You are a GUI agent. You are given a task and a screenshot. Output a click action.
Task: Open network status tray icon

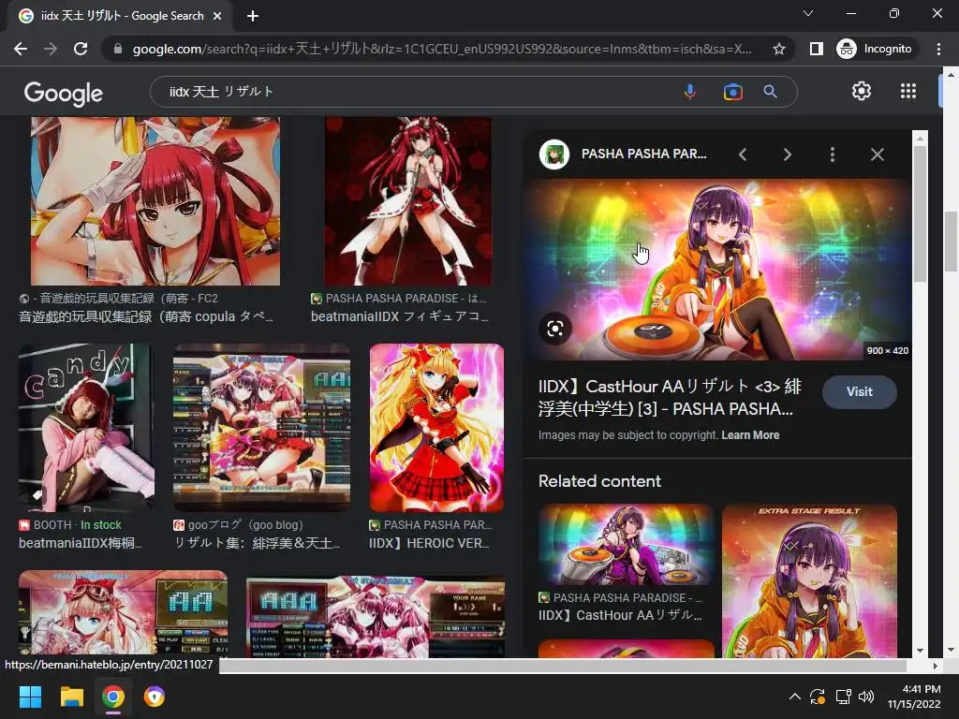click(x=844, y=697)
